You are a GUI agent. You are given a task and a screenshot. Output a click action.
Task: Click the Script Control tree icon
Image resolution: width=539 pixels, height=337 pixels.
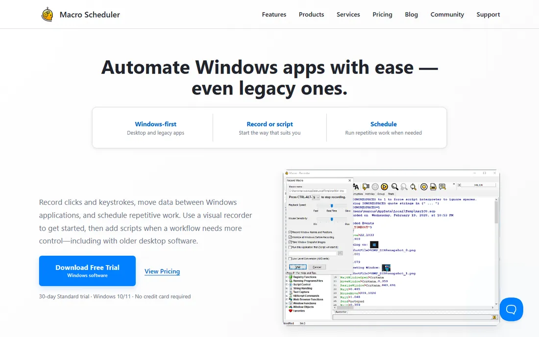pos(291,285)
